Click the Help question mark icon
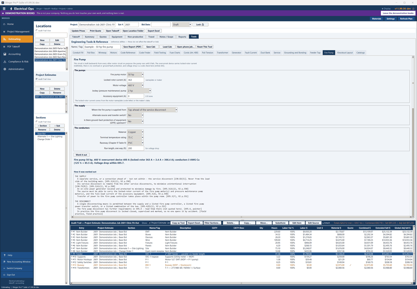Viewport: 417px width, 289px height. pos(4,255)
